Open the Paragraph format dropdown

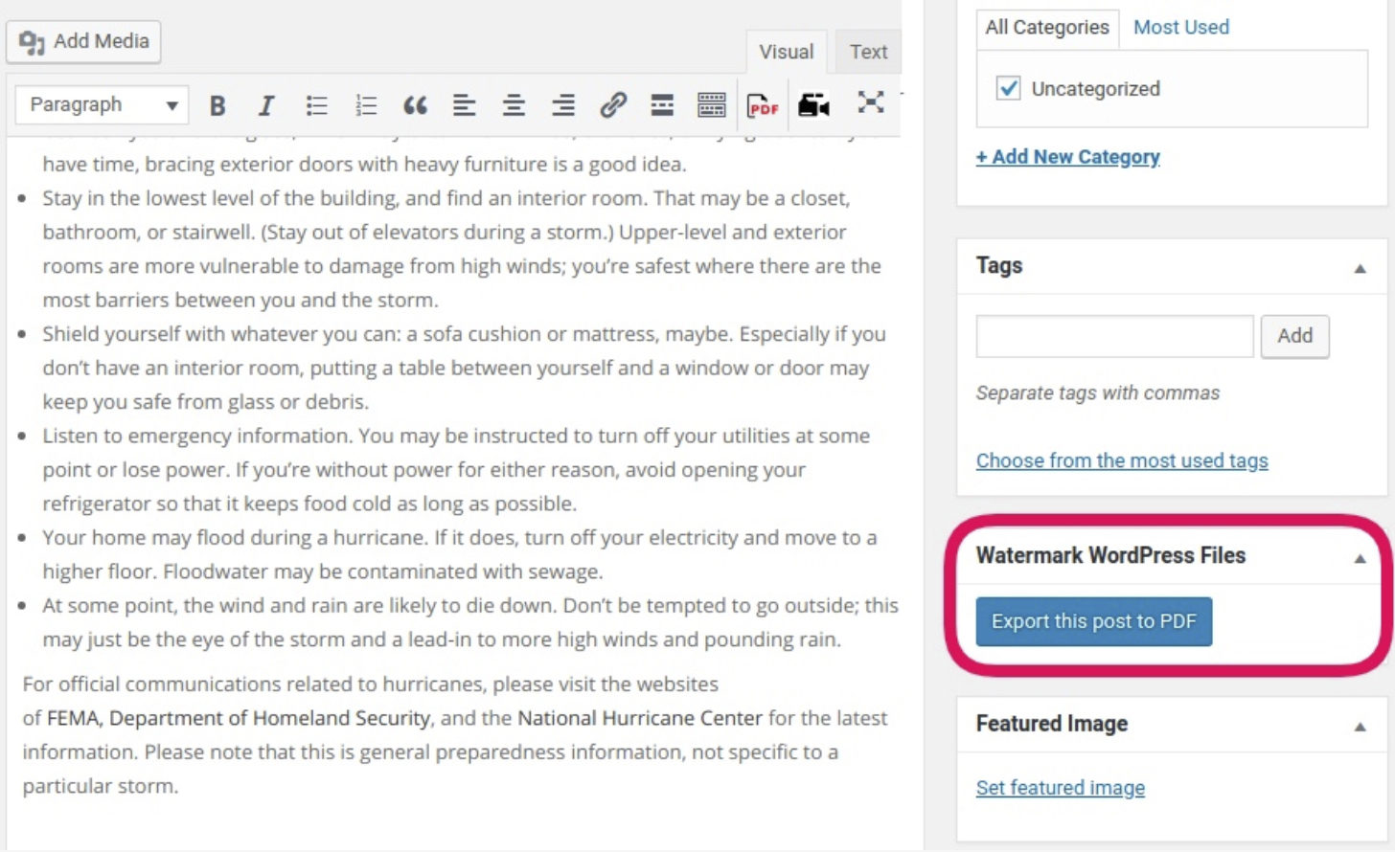(x=102, y=105)
